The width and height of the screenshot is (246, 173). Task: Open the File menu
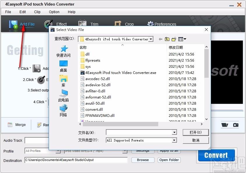tap(8, 12)
